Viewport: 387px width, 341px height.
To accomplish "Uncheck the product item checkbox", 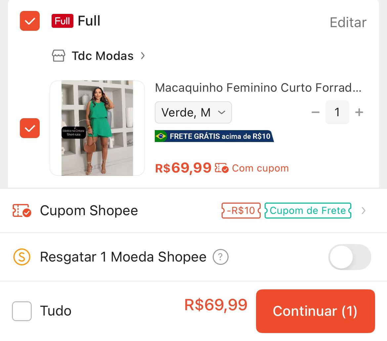I will click(x=29, y=128).
